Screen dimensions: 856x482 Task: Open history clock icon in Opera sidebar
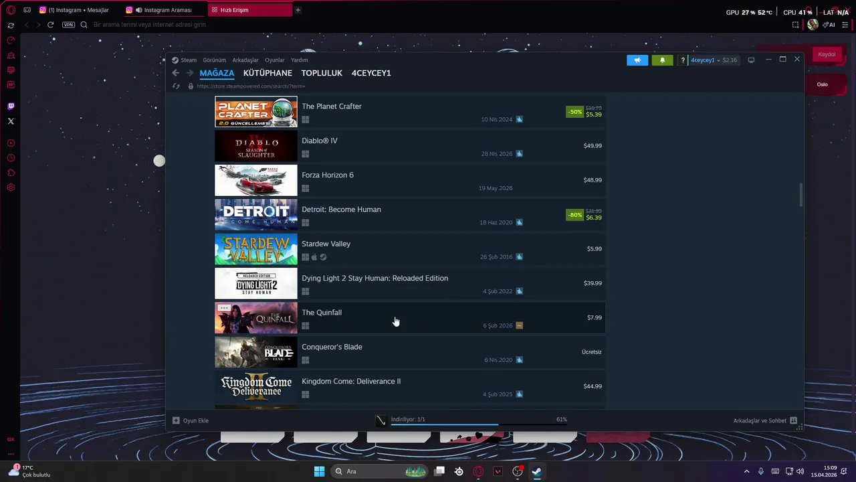(x=11, y=158)
